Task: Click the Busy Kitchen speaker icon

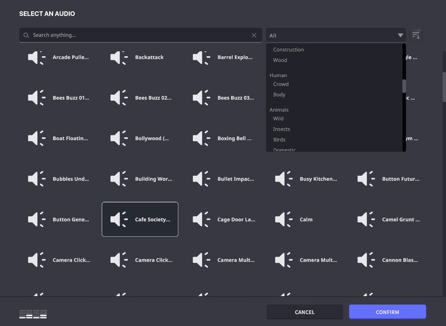Action: pos(283,179)
